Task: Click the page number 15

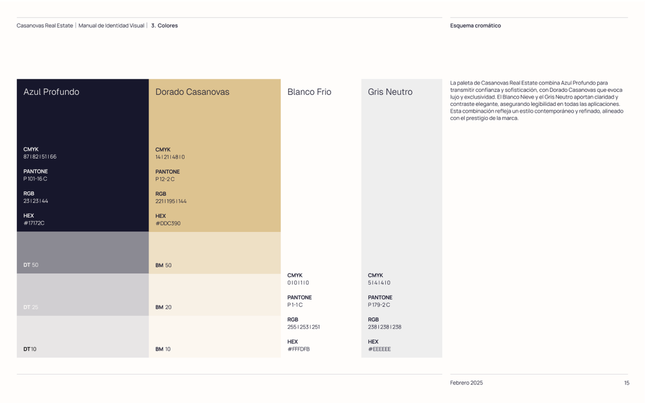Action: click(627, 383)
